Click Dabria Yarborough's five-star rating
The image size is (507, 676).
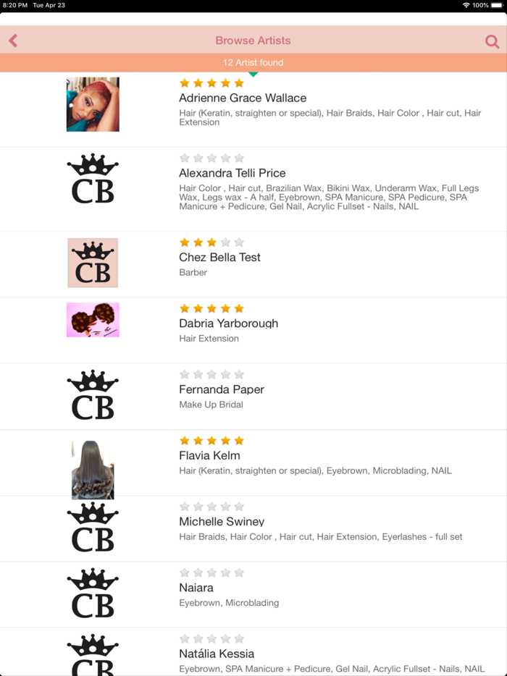pos(211,309)
